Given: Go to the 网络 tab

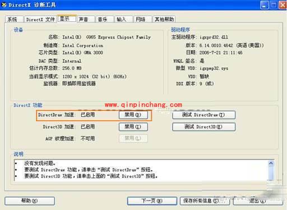Looking at the screenshot, I should coord(142,19).
